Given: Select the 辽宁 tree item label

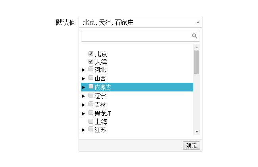Looking at the screenshot, I should (x=100, y=96).
